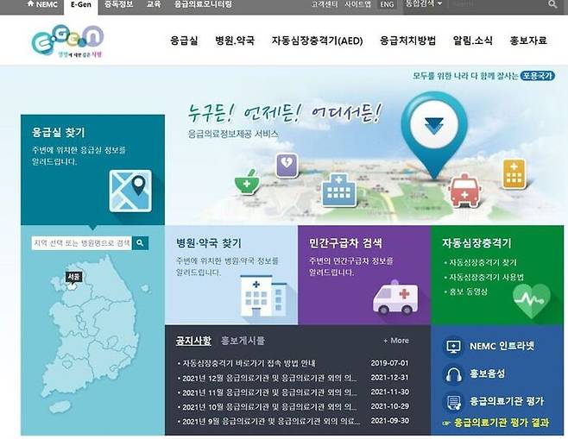Image resolution: width=568 pixels, height=439 pixels.
Task: Open the 자동심장충격기(AED) main menu
Action: (317, 41)
